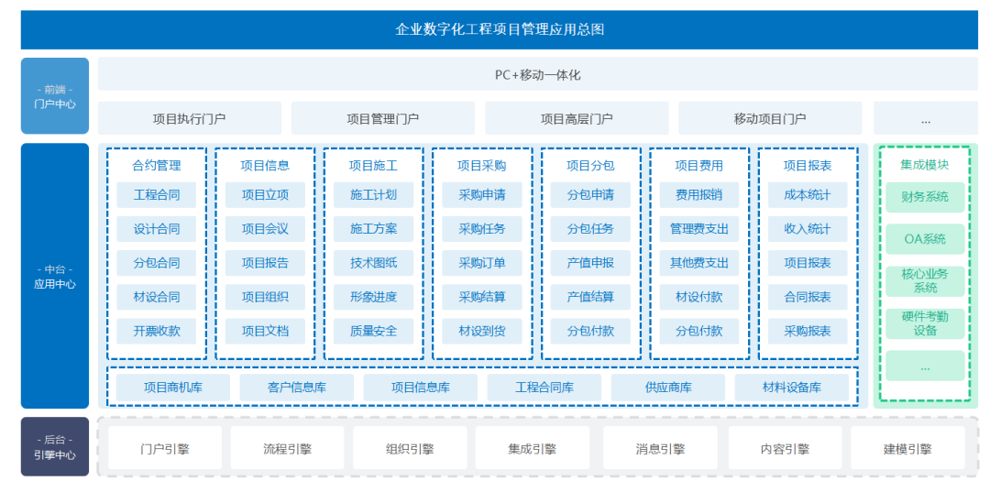Open the 分包任务 box
990x481 pixels.
591,229
